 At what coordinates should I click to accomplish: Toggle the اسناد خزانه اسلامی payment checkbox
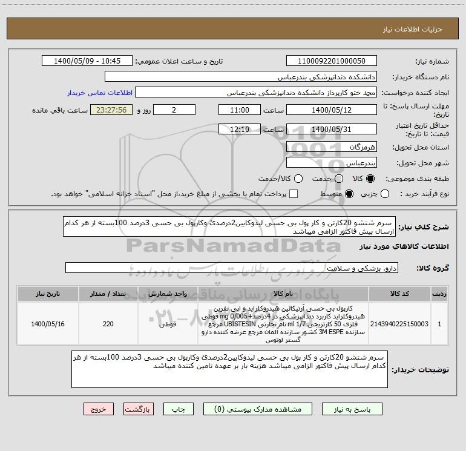pos(294,194)
